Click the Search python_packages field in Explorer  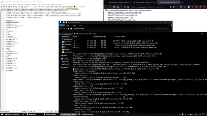coord(160,29)
